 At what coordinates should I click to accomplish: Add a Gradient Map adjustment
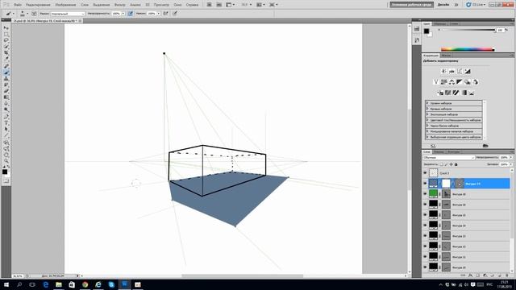464,93
